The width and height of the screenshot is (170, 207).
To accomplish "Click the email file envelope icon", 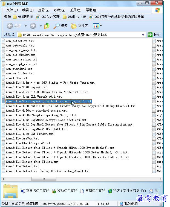I will [x=151, y=191].
